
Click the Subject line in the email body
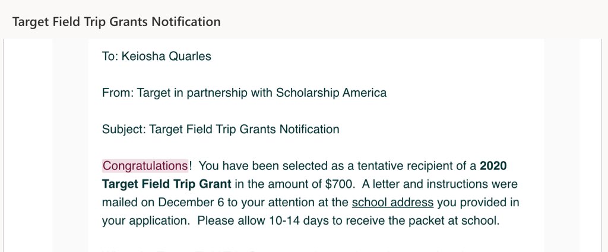tap(221, 129)
